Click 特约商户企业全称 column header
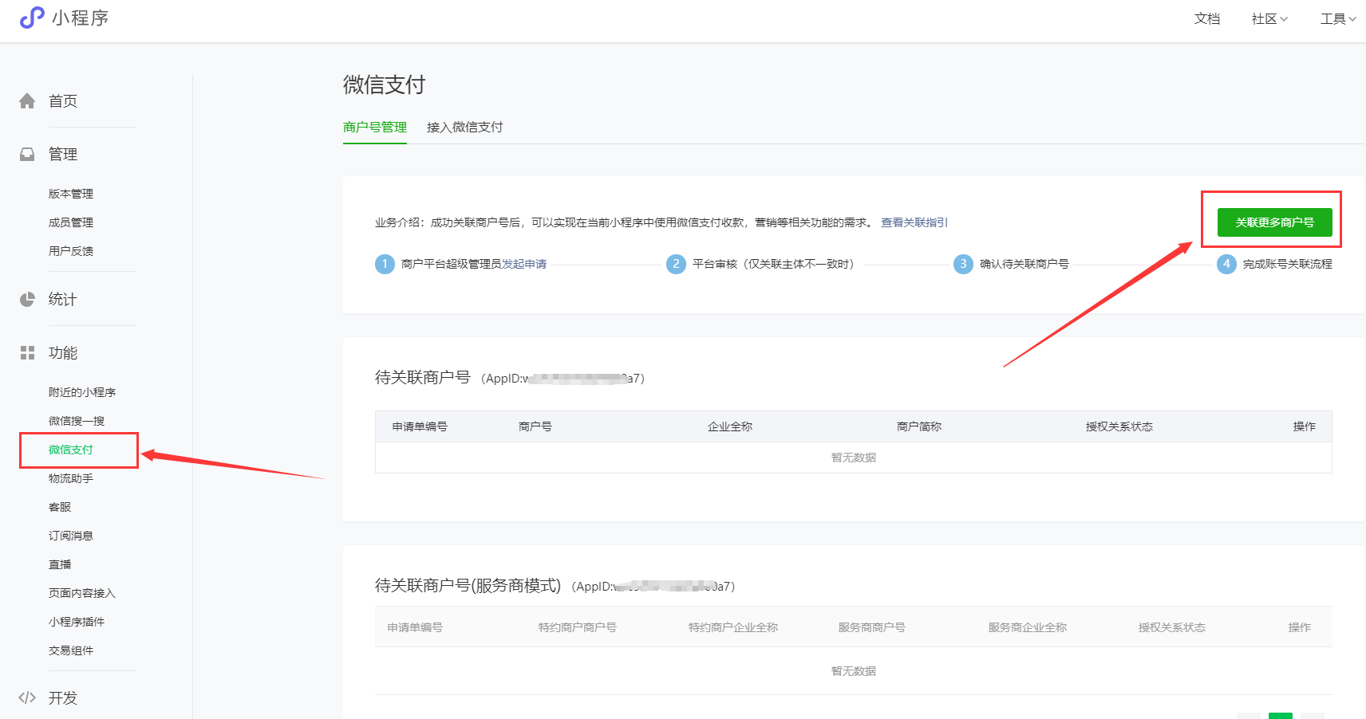This screenshot has height=719, width=1366. pyautogui.click(x=733, y=628)
